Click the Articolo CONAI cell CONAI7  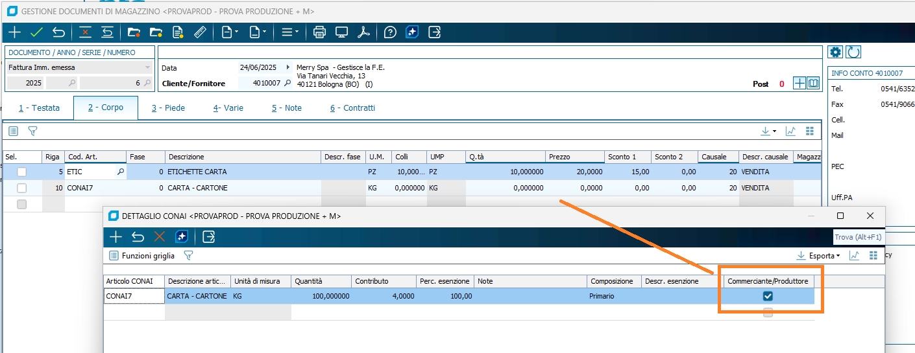134,296
